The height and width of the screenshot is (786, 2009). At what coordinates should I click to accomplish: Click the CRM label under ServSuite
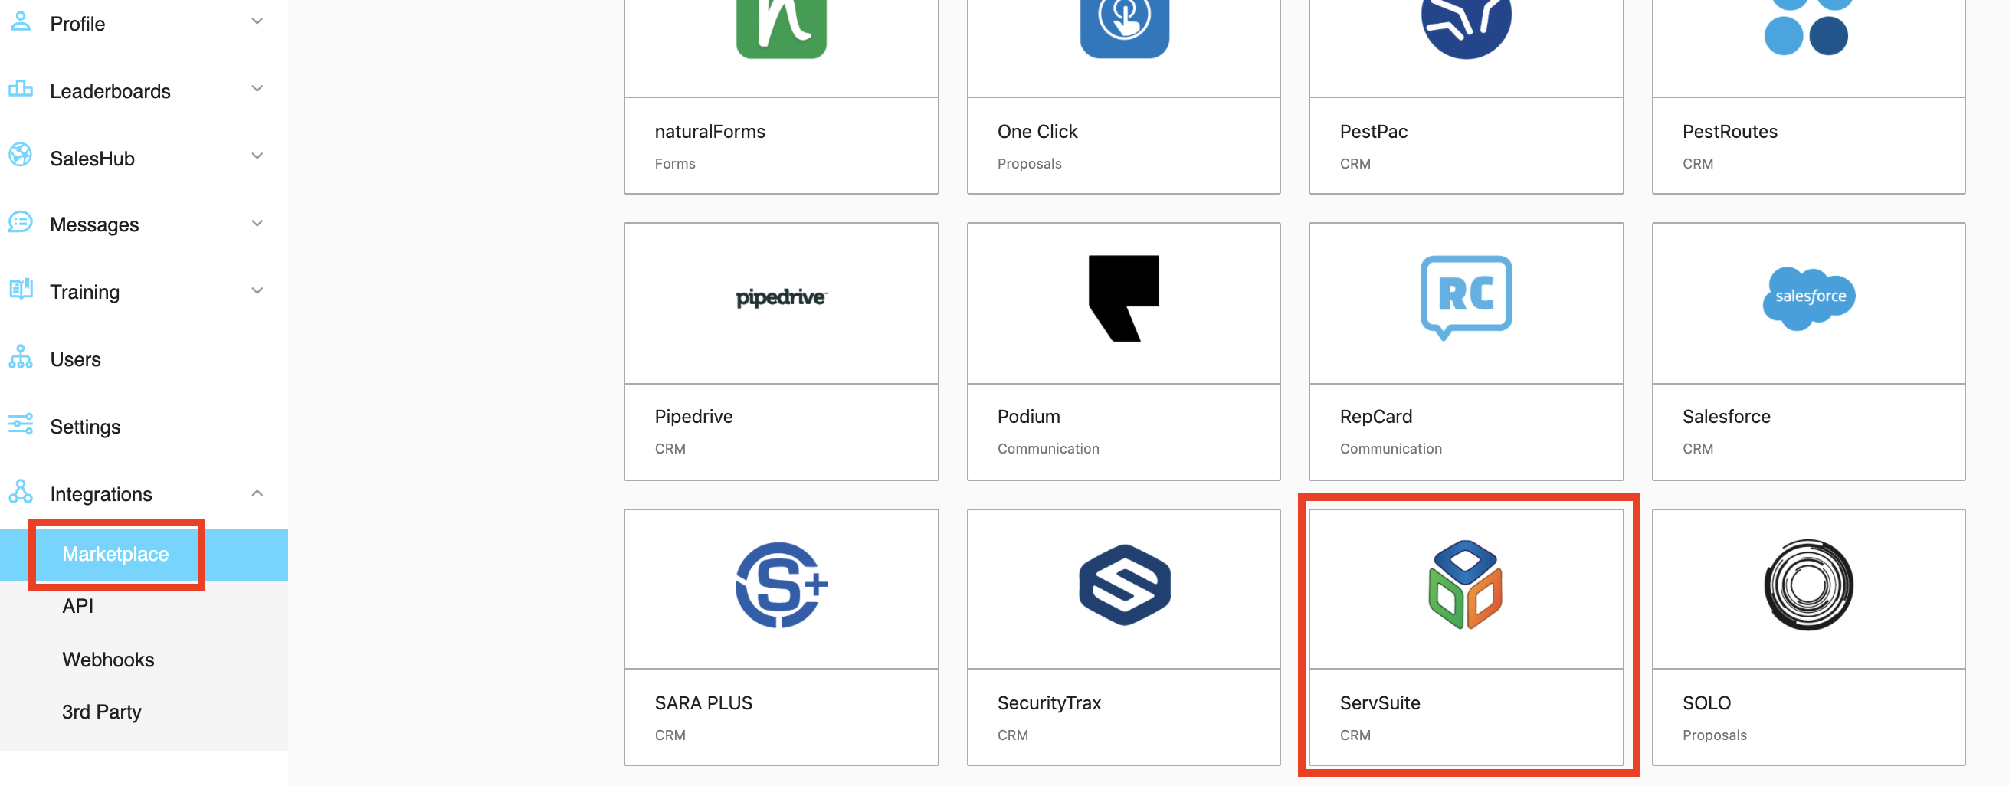click(x=1355, y=735)
